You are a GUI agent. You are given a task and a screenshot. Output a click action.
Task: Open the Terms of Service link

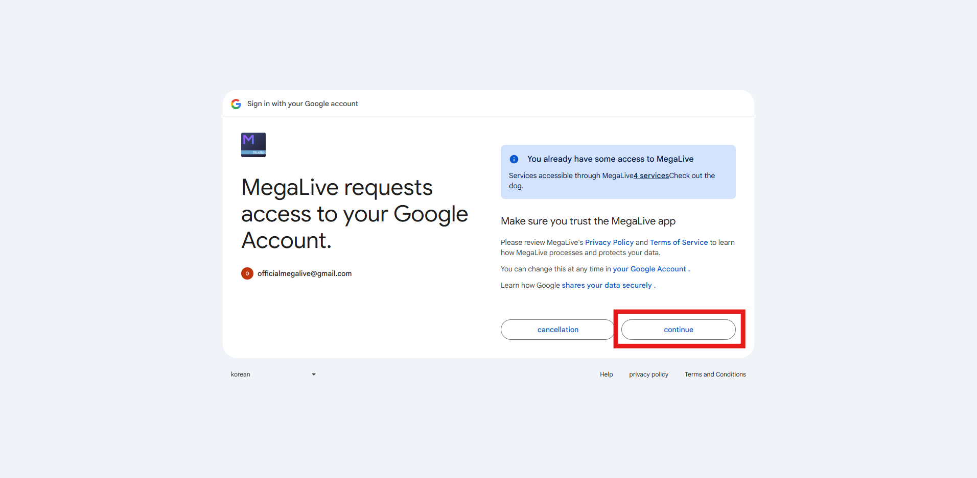coord(679,242)
